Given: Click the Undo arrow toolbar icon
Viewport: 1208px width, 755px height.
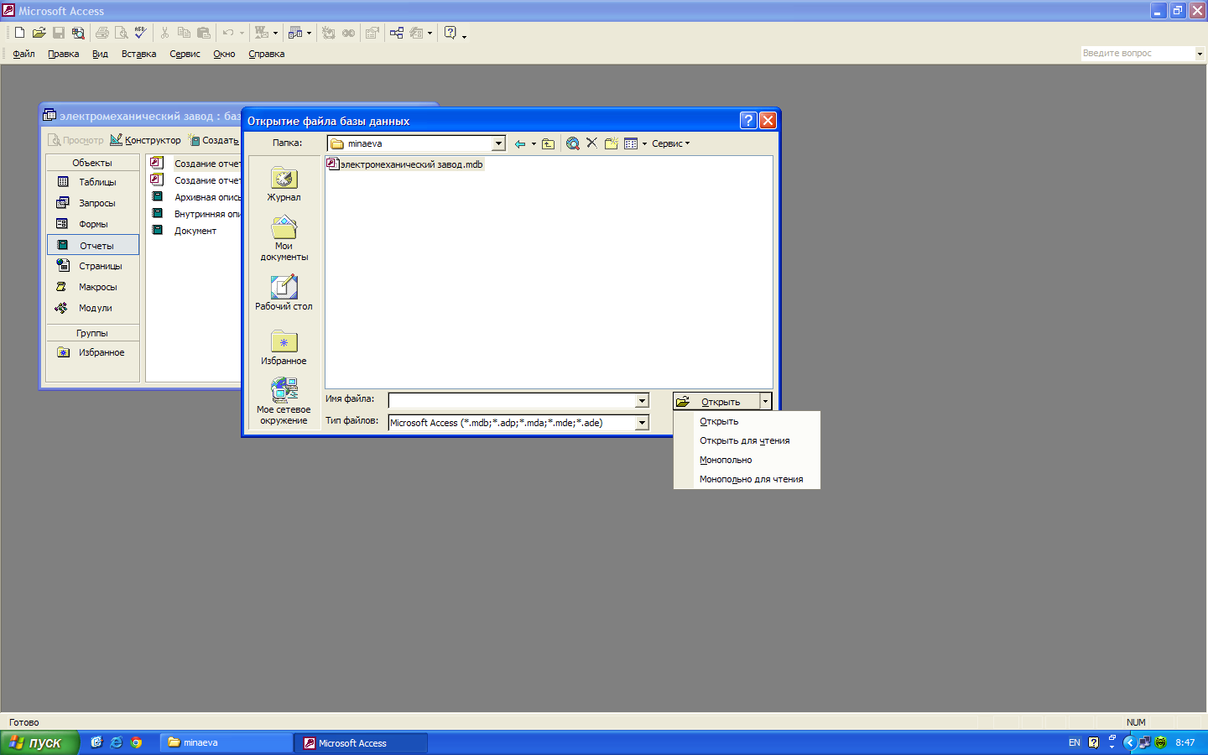Looking at the screenshot, I should [x=228, y=33].
